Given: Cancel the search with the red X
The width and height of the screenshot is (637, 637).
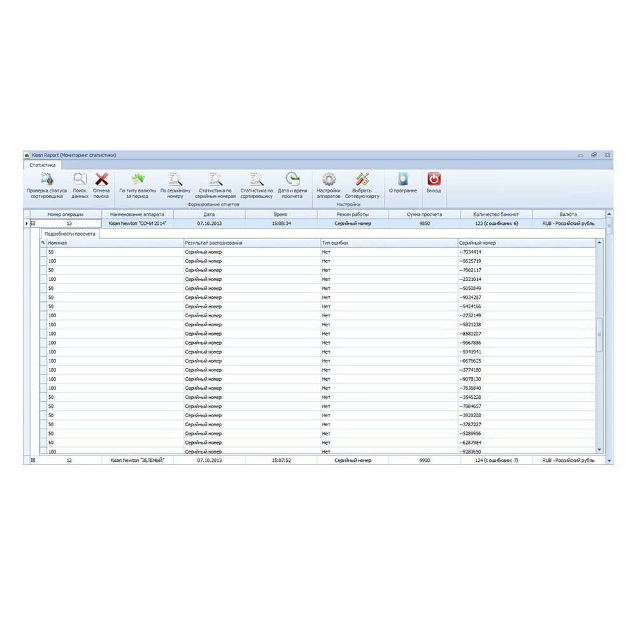Looking at the screenshot, I should pos(101,179).
